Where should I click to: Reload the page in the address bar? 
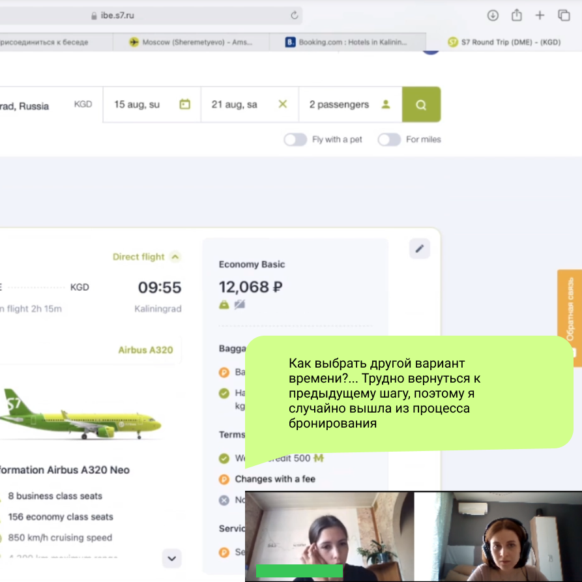[295, 15]
